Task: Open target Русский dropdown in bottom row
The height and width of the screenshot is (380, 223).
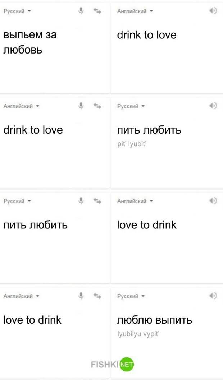Action: pos(131,296)
